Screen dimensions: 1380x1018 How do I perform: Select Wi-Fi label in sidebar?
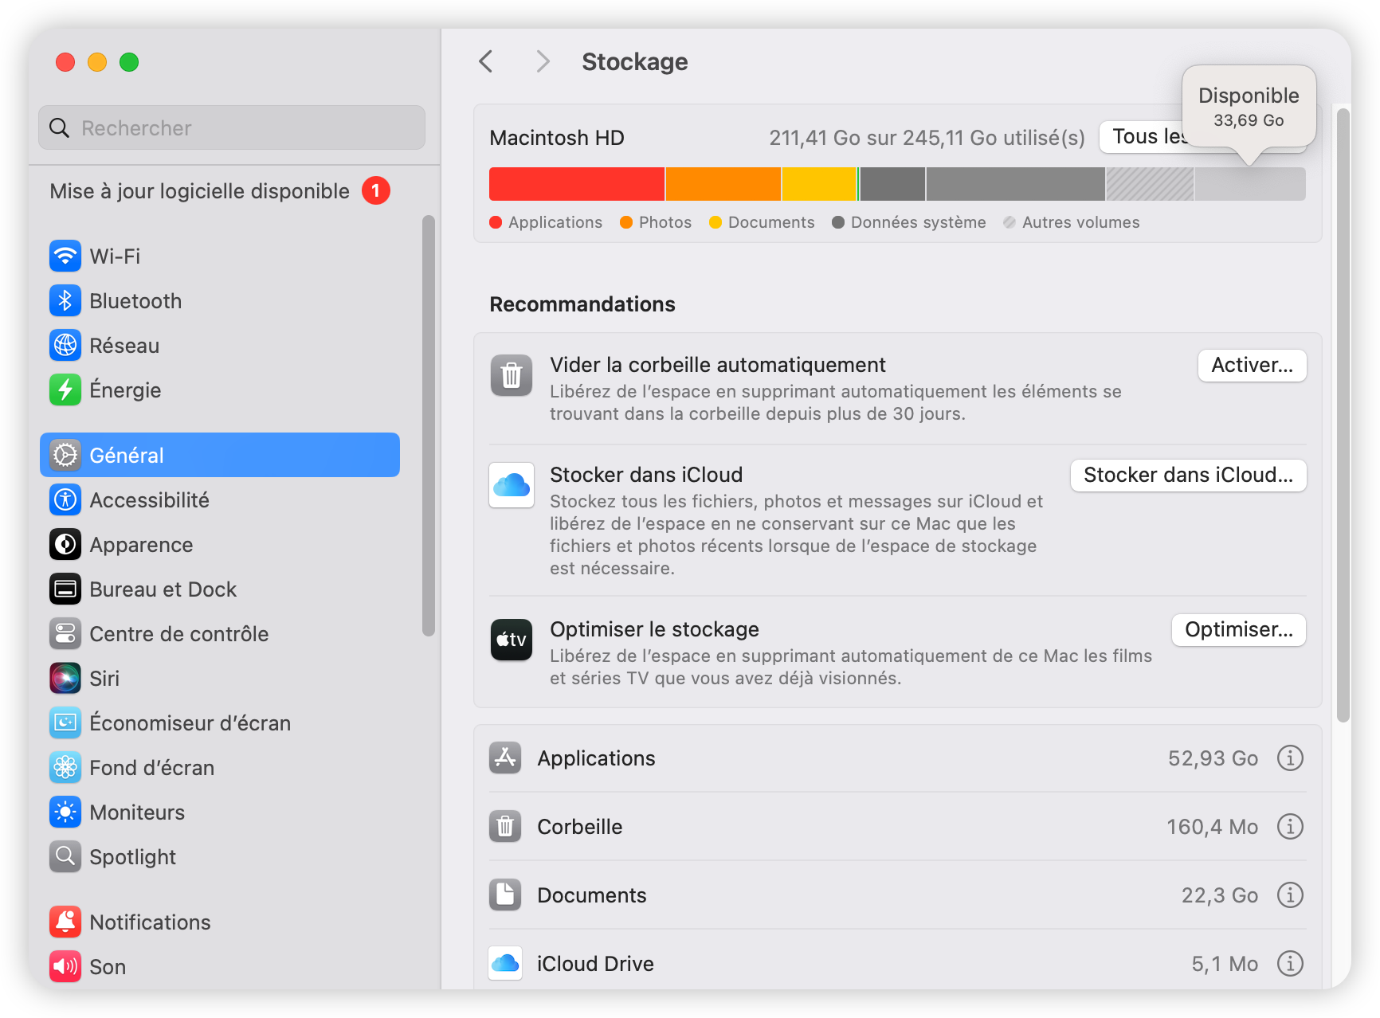coord(115,256)
